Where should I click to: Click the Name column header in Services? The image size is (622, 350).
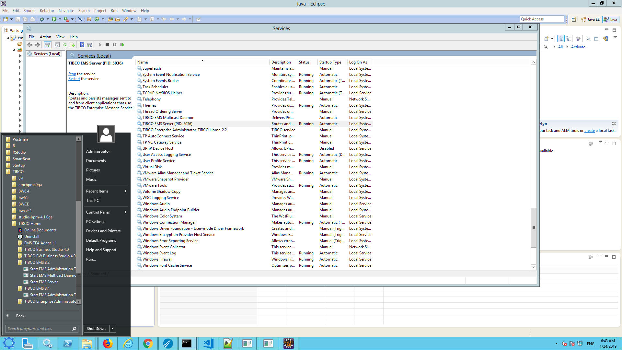(202, 62)
